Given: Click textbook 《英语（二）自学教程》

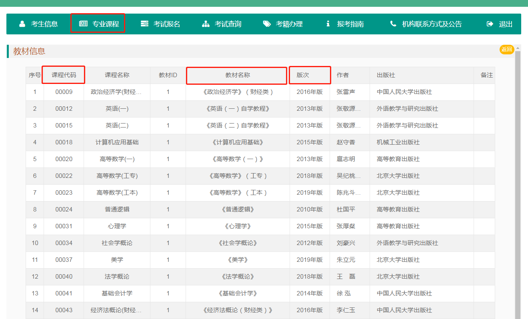Looking at the screenshot, I should coord(238,126).
